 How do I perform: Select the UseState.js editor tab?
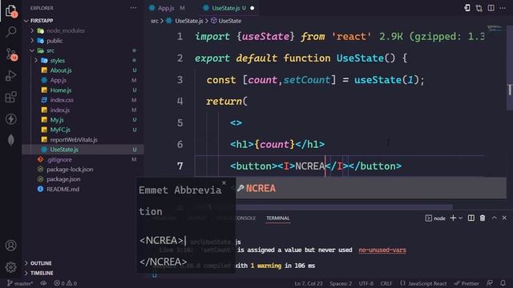226,8
